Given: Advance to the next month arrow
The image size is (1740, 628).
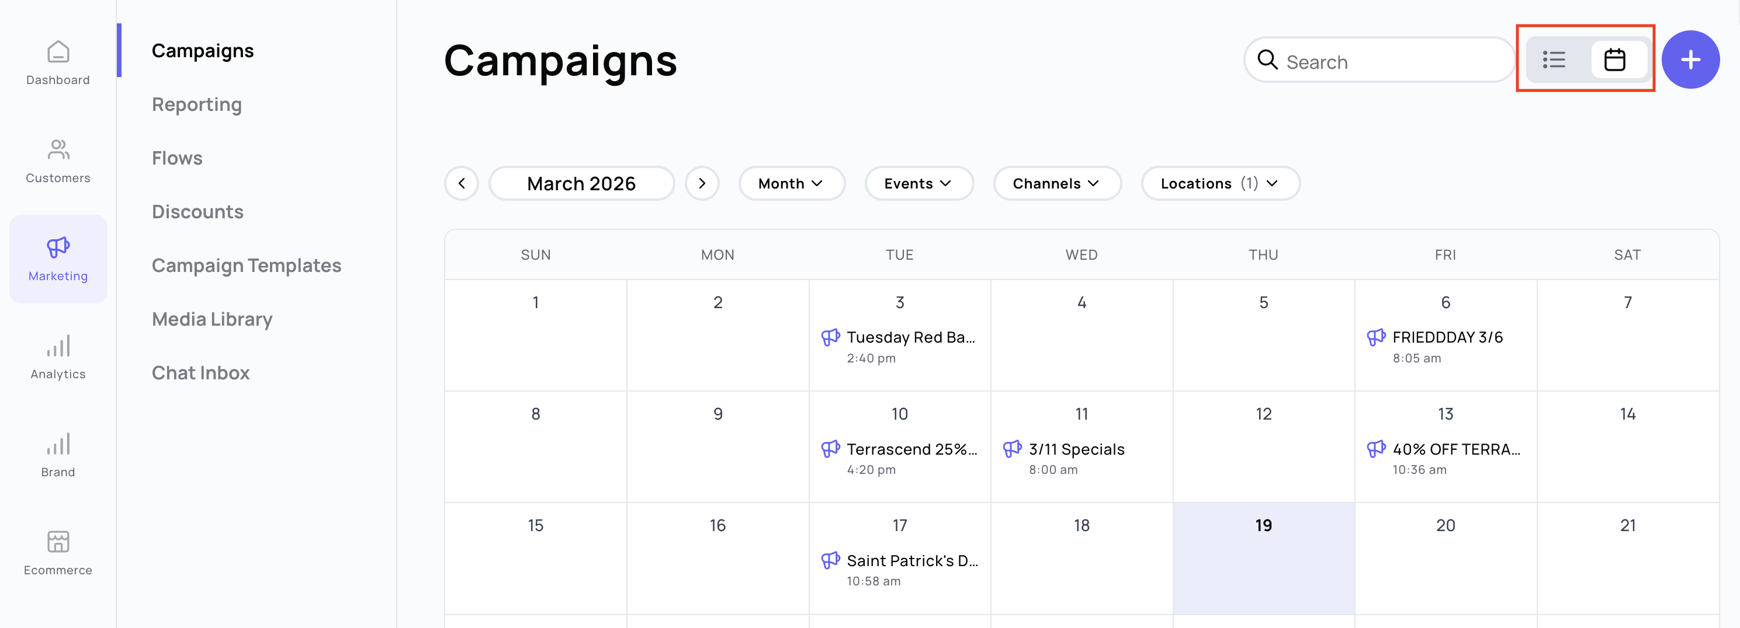Looking at the screenshot, I should coord(702,183).
